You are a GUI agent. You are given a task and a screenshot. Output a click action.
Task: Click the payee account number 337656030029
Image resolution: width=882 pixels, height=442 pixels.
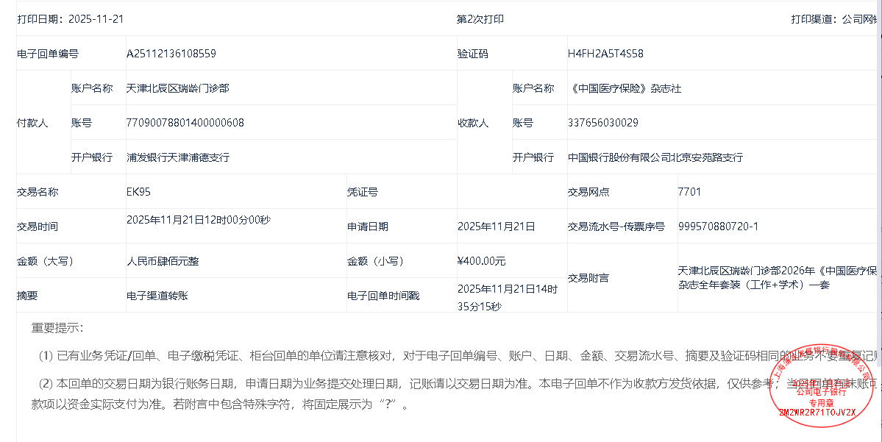coord(603,123)
